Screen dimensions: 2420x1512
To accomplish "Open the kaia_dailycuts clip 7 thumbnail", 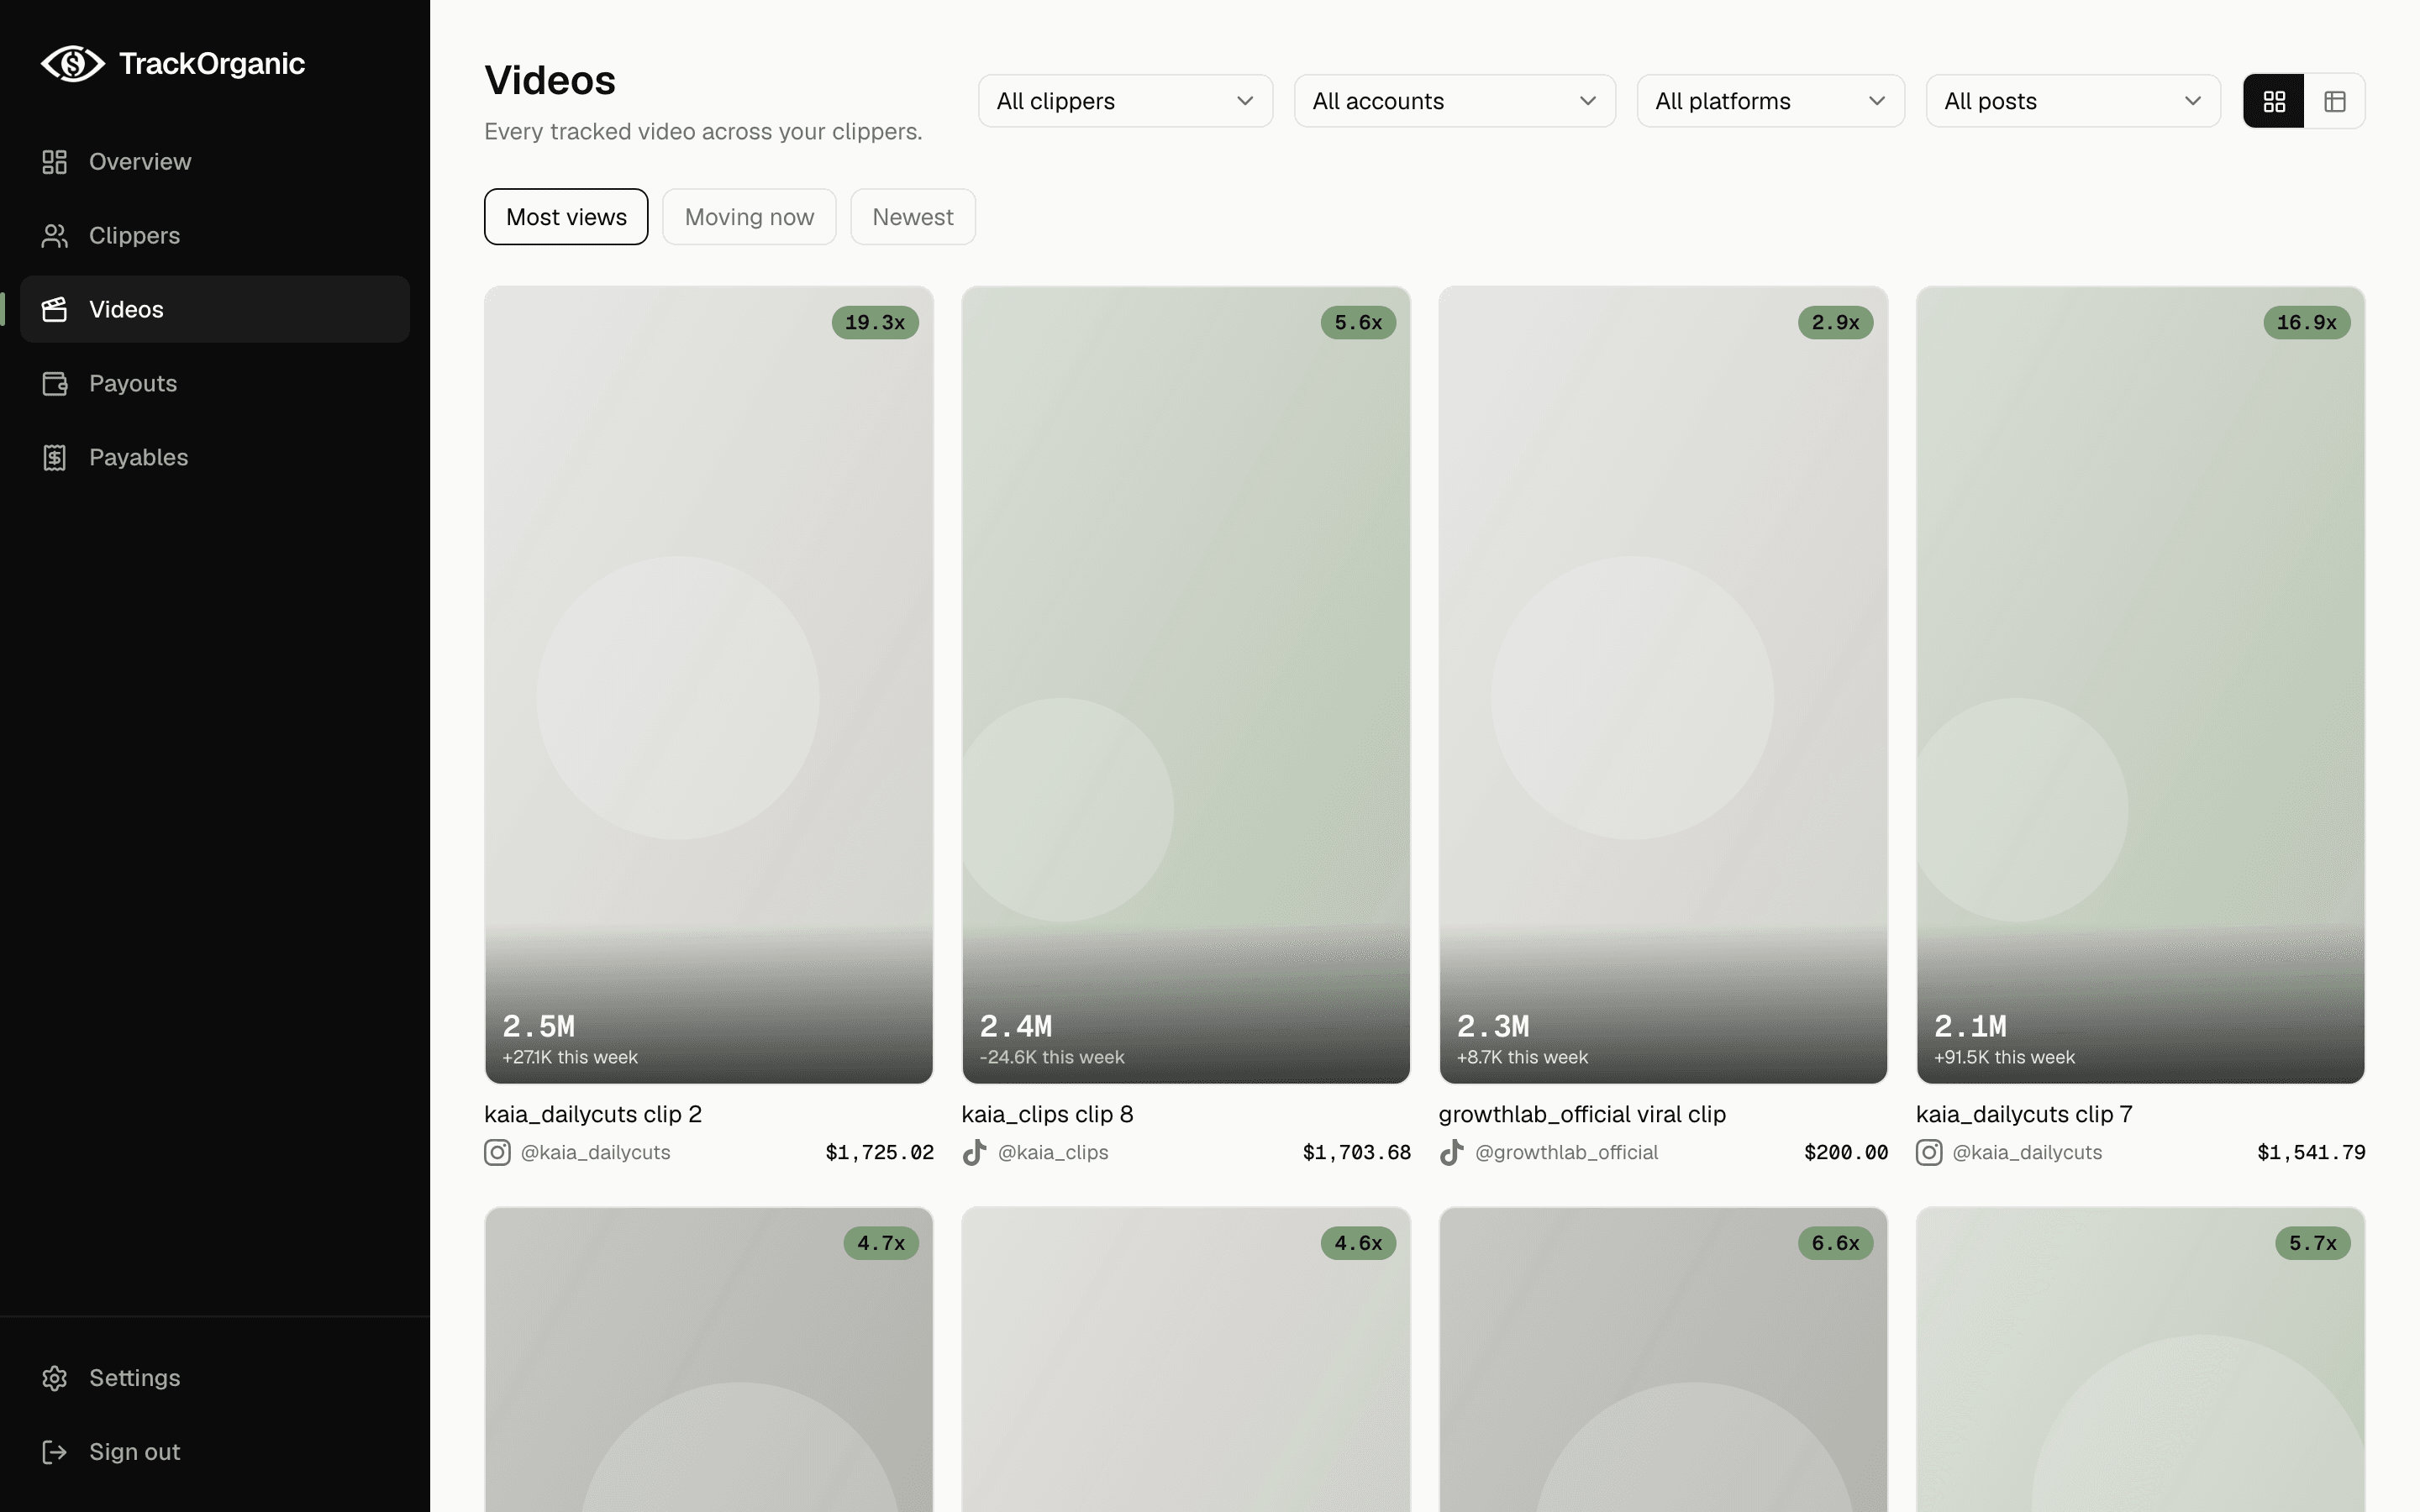I will (x=2140, y=685).
